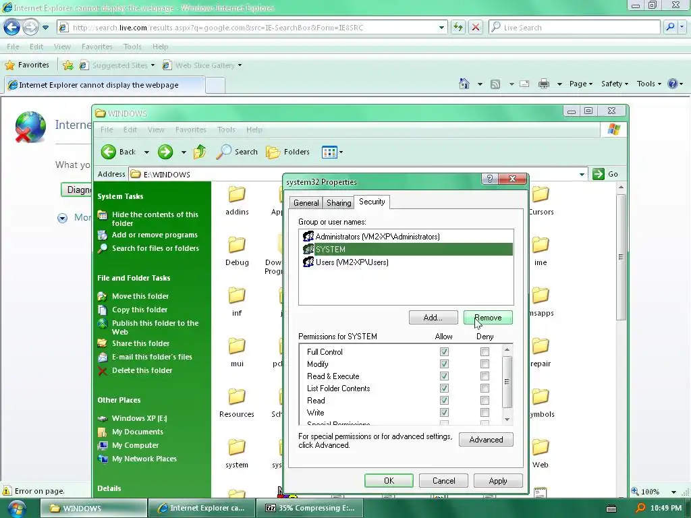Uncheck Allow for Write permission

tap(444, 412)
